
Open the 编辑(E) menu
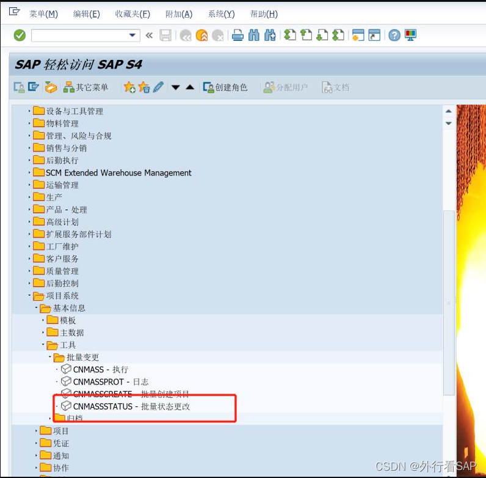pos(87,14)
